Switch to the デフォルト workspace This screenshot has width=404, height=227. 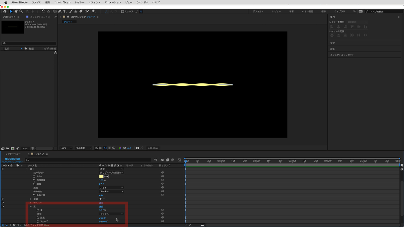pos(258,11)
